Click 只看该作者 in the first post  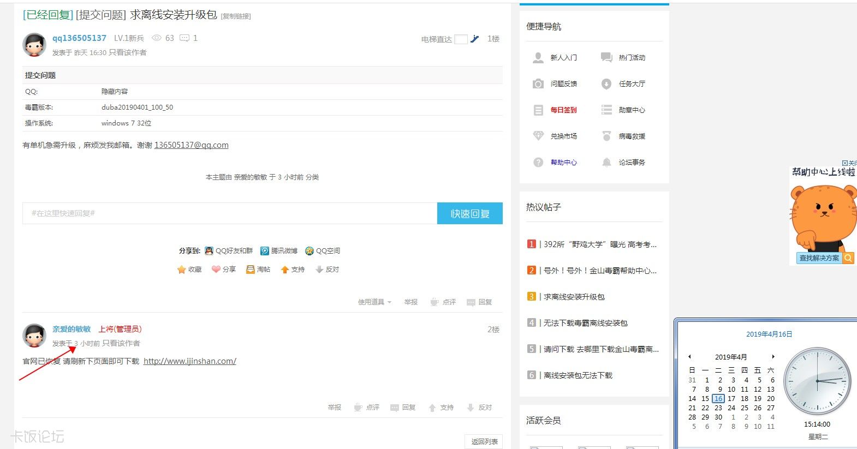(128, 52)
